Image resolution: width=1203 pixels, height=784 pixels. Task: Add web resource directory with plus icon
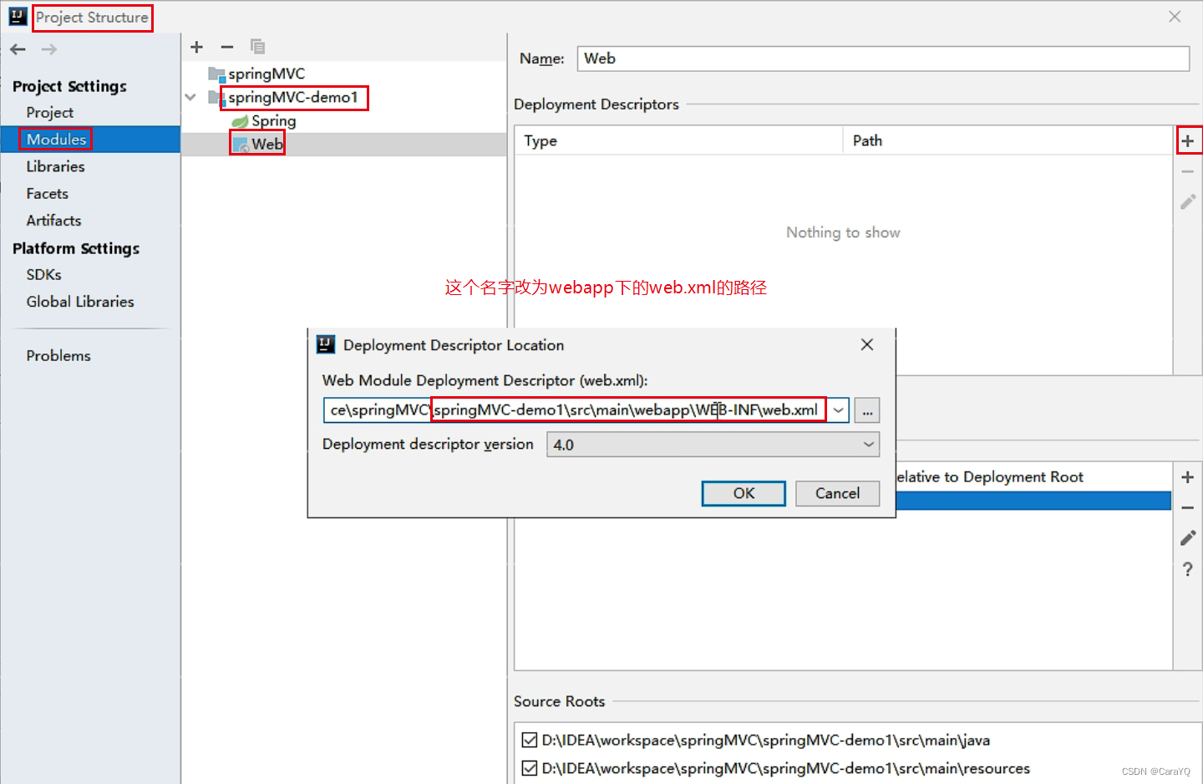1188,477
